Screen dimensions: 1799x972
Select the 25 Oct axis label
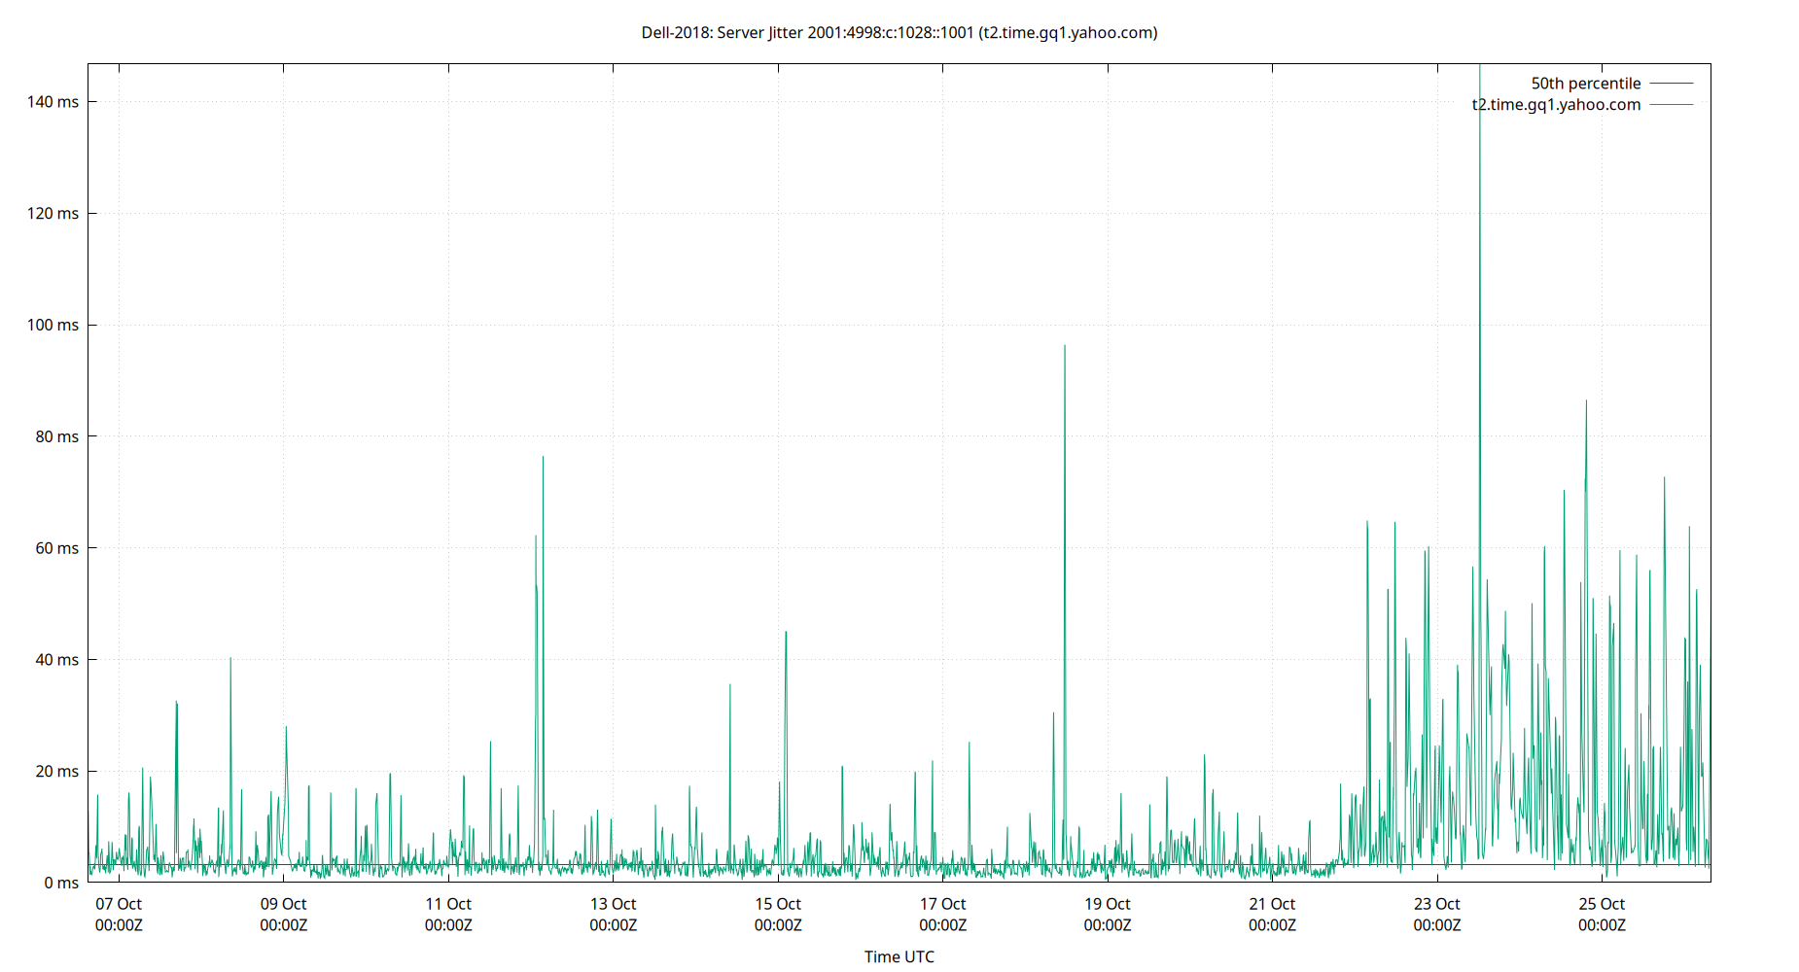(1602, 904)
